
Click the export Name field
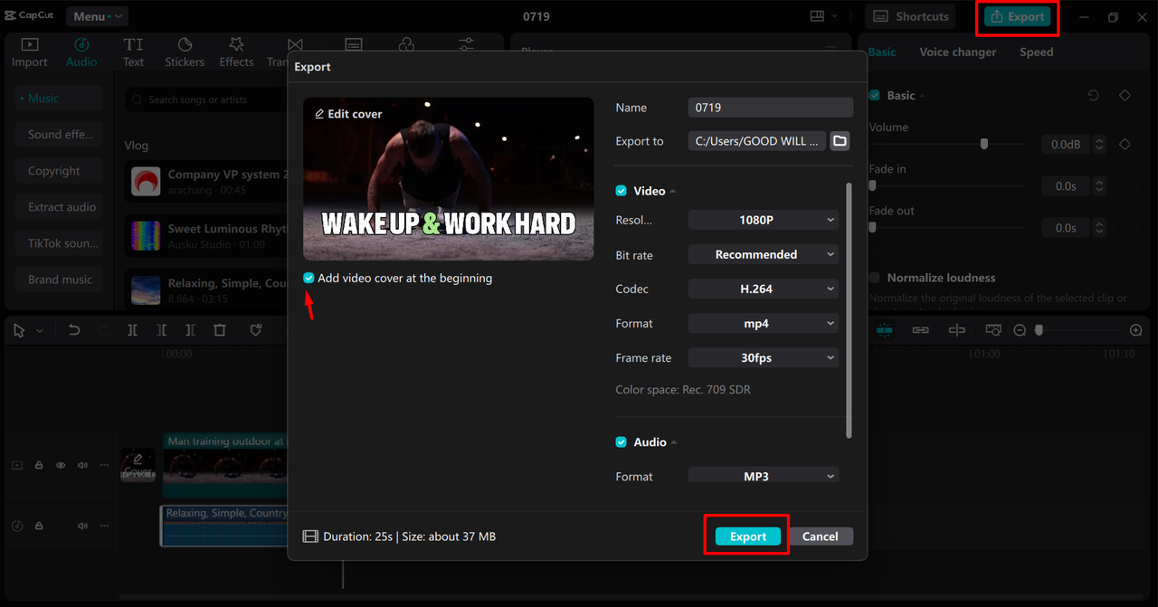[771, 107]
